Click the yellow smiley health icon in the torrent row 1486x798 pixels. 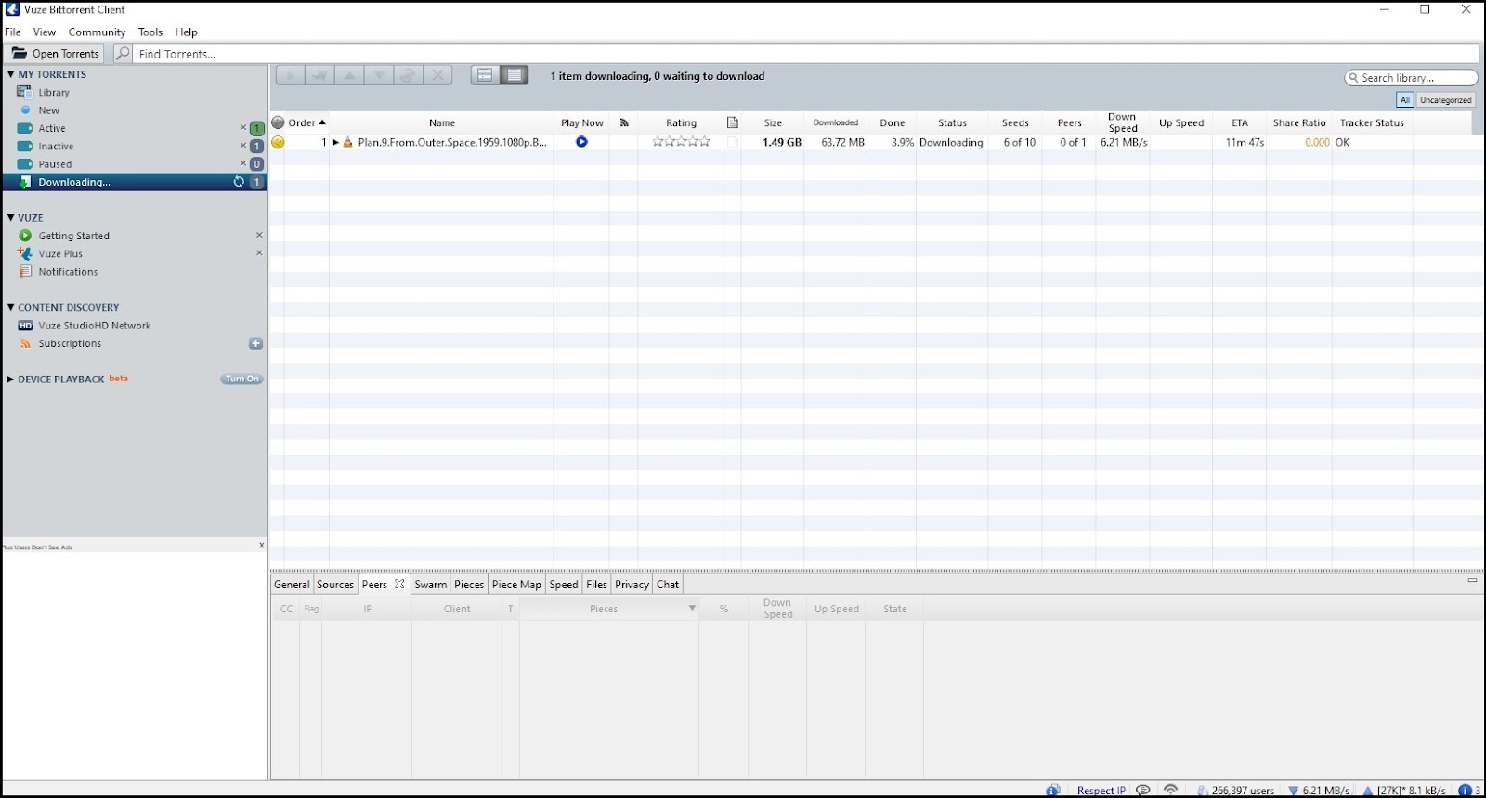click(x=278, y=143)
